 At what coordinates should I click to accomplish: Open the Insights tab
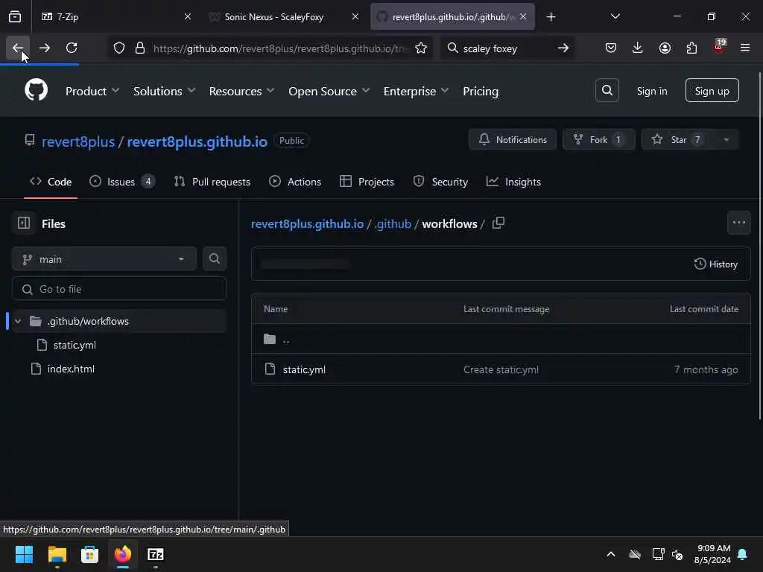513,182
